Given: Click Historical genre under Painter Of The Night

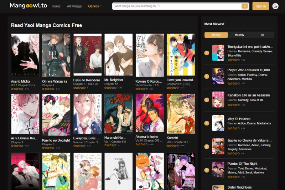Looking at the screenshot, I should click(261, 169).
